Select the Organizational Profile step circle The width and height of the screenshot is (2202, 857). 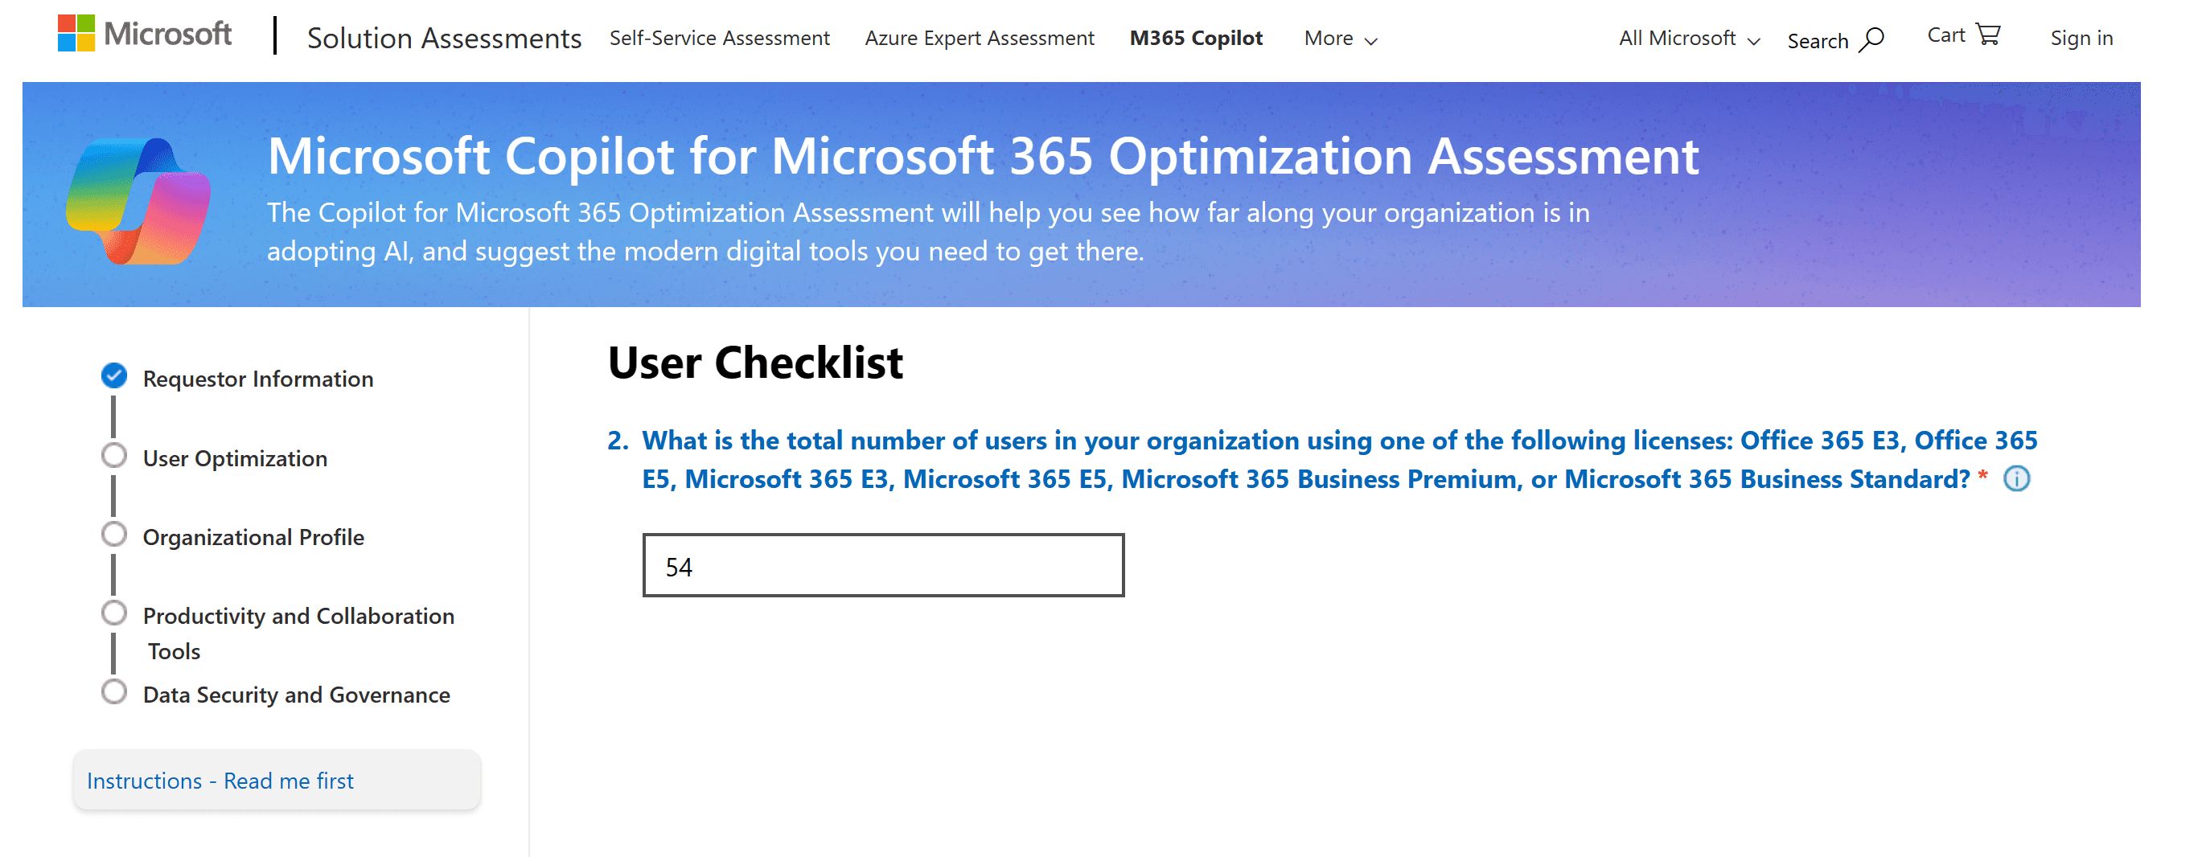(113, 535)
